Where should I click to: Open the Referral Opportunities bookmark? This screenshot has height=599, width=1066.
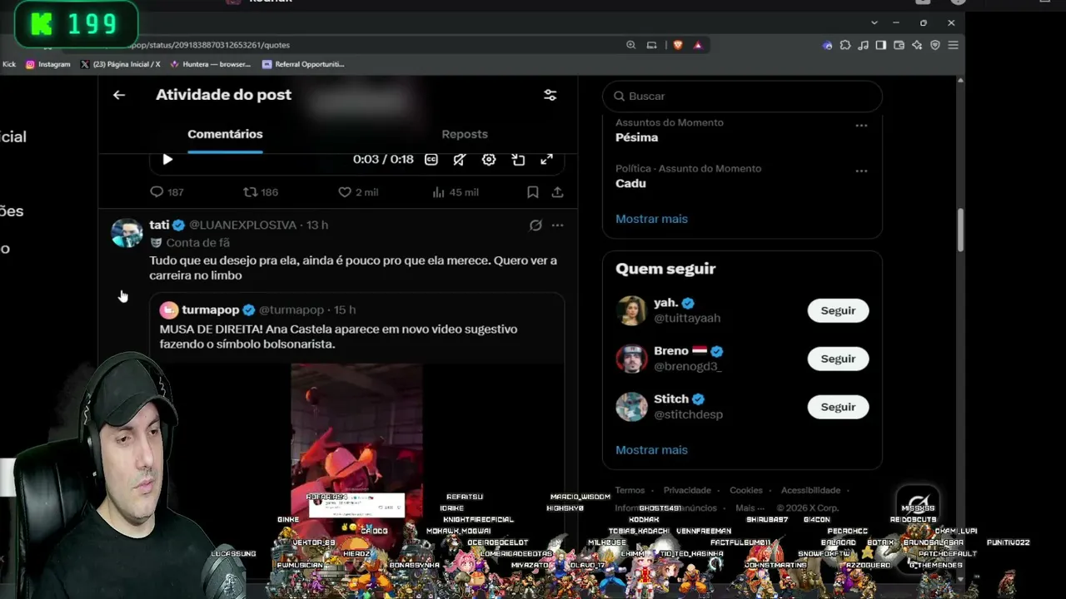click(302, 64)
